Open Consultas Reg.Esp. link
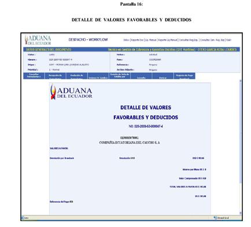The width and height of the screenshot is (251, 227). (189, 40)
